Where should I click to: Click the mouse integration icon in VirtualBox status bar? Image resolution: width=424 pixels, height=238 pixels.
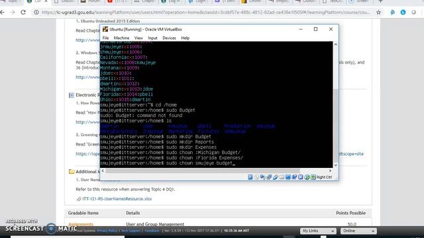307,177
